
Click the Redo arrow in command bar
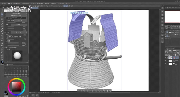pyautogui.click(x=44, y=6)
